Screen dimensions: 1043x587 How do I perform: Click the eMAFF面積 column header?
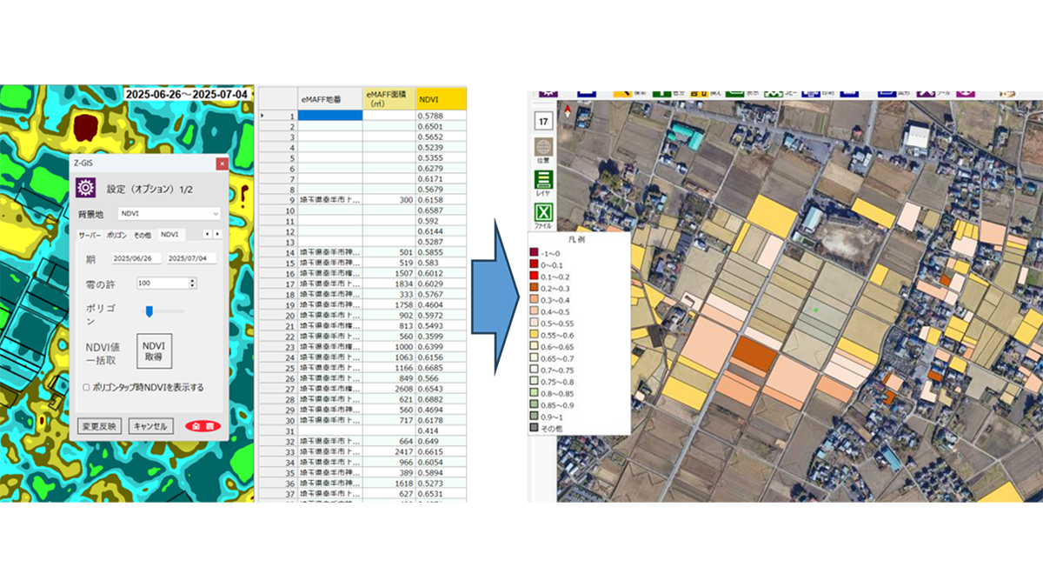pos(389,98)
